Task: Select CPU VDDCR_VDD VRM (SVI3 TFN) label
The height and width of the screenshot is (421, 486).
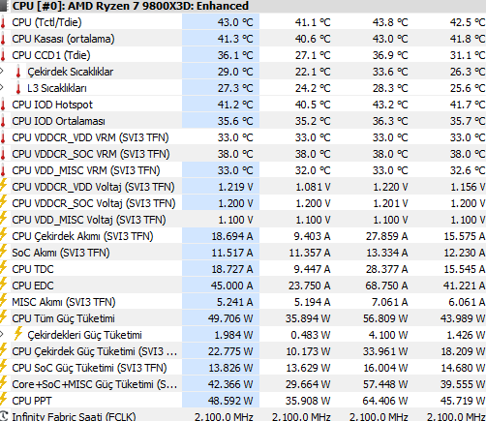Action: (90, 137)
